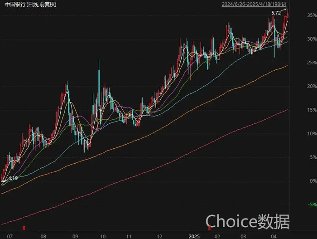
Task: Select the 12 month label on time axis
Action: click(159, 236)
